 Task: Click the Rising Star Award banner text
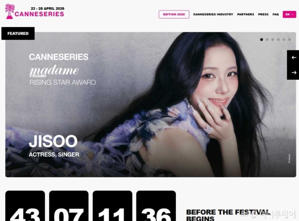[63, 82]
